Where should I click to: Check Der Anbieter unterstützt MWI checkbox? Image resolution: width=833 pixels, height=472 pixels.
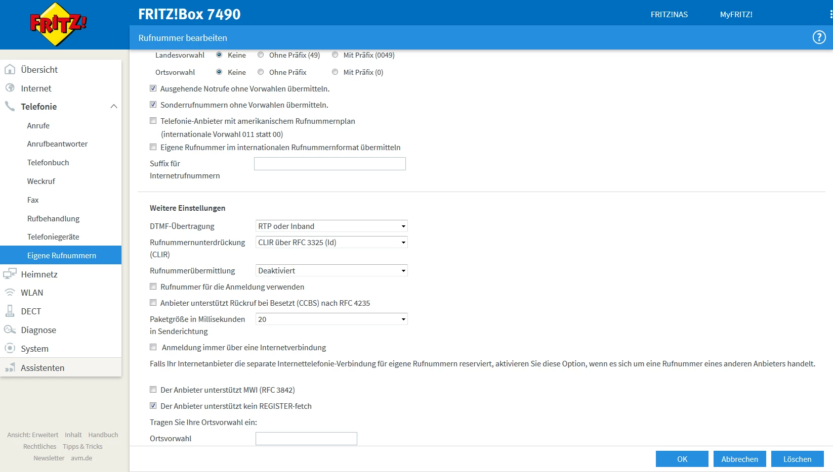pos(153,390)
